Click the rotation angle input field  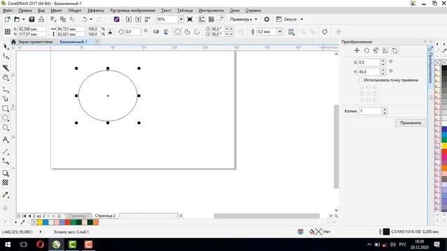[x=133, y=31]
